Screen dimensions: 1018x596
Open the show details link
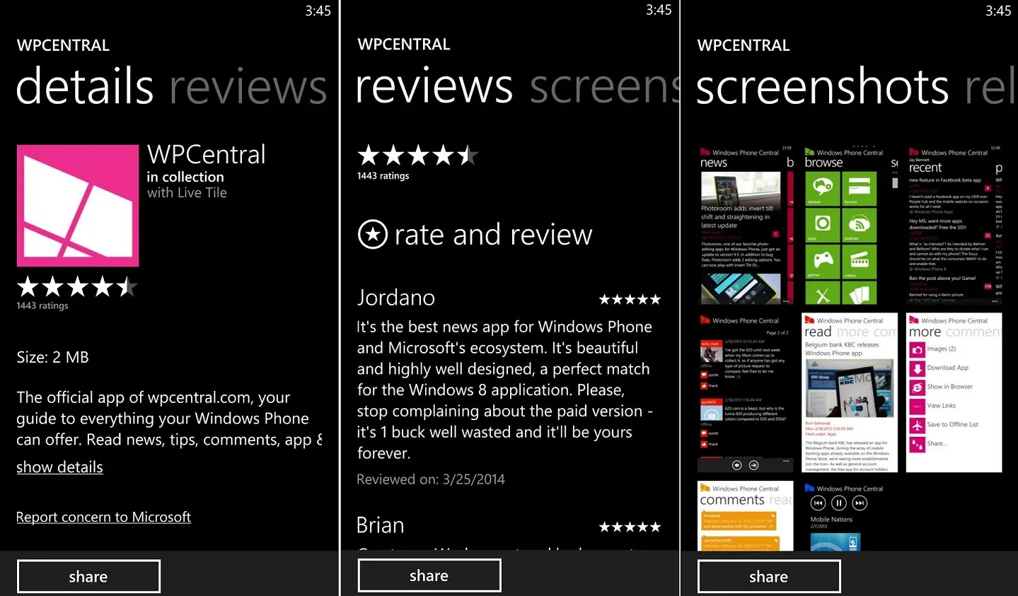[x=59, y=467]
